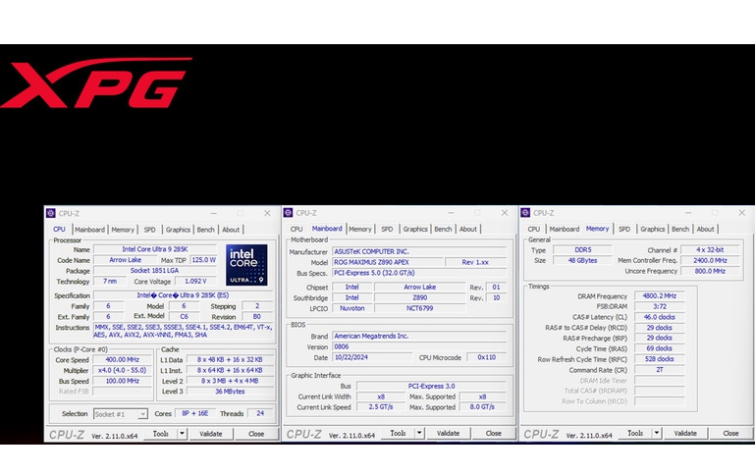The image size is (756, 475).
Task: Select Bench tab in the left CPU-Z window
Action: (206, 230)
